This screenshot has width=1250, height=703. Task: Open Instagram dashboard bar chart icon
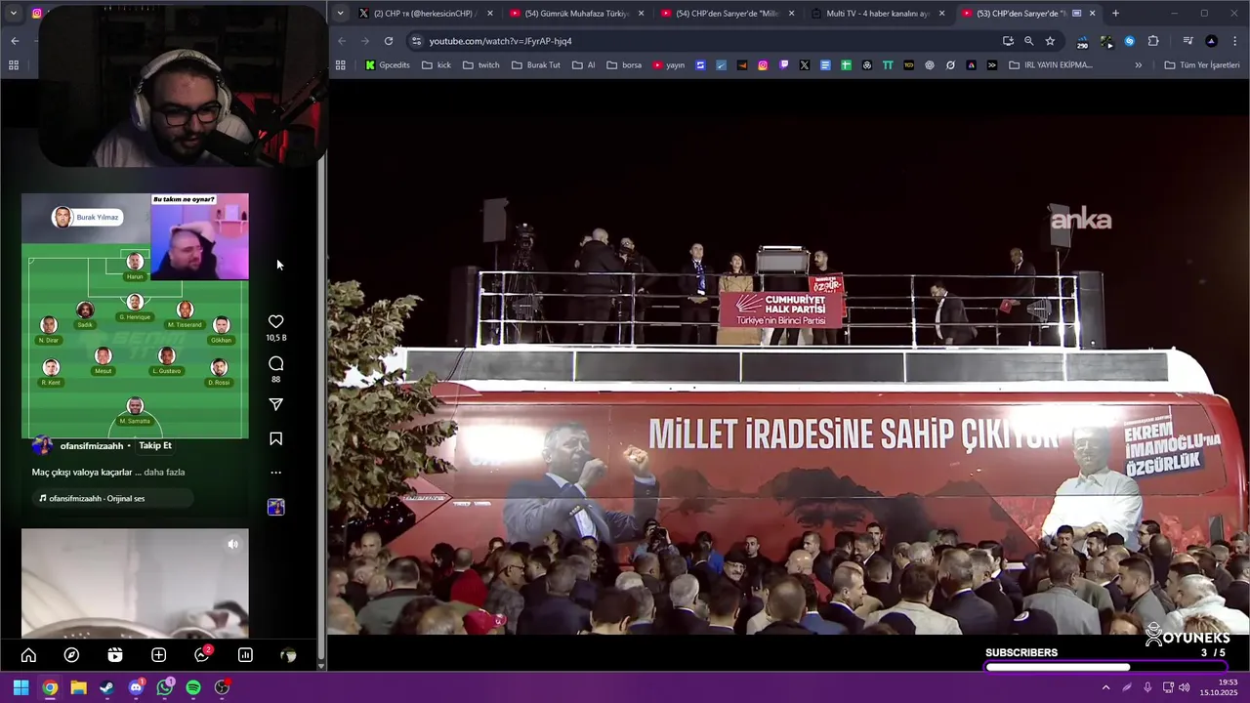click(245, 655)
